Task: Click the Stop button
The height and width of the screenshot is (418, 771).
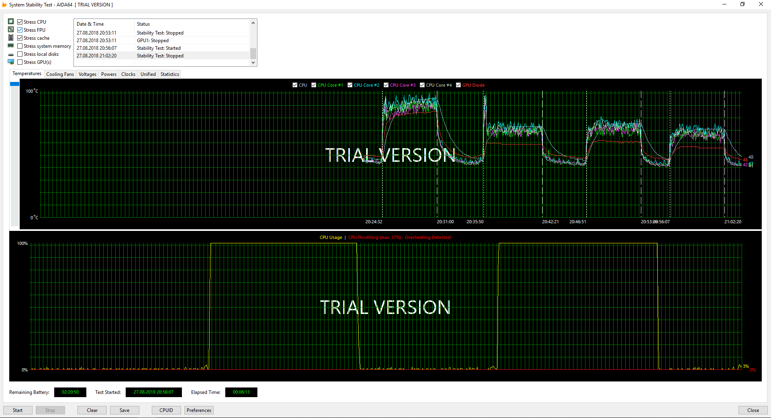Action: 50,410
